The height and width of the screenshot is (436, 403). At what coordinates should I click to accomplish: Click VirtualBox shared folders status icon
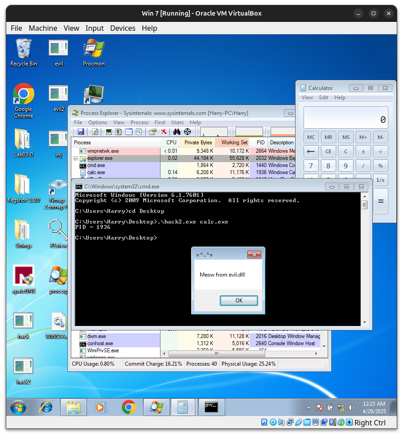tap(307, 422)
